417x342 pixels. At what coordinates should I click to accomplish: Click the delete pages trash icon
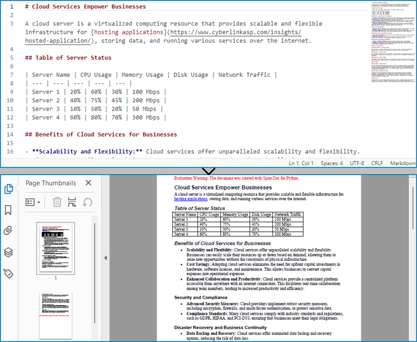[57, 202]
